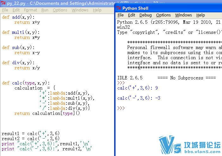Open Help menu in Python Shell window
222x156 pixels.
[x=200, y=15]
